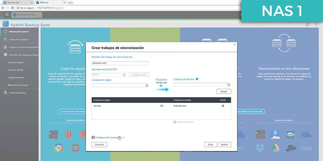Reload the page with the browser reload button
The width and height of the screenshot is (323, 161).
coord(13,8)
